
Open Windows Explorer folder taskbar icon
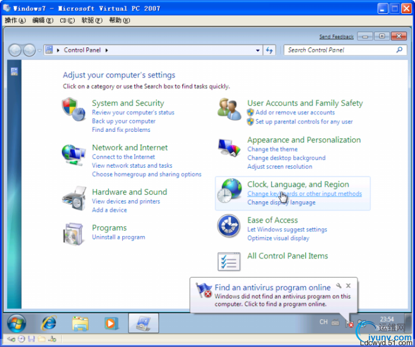[x=80, y=323]
